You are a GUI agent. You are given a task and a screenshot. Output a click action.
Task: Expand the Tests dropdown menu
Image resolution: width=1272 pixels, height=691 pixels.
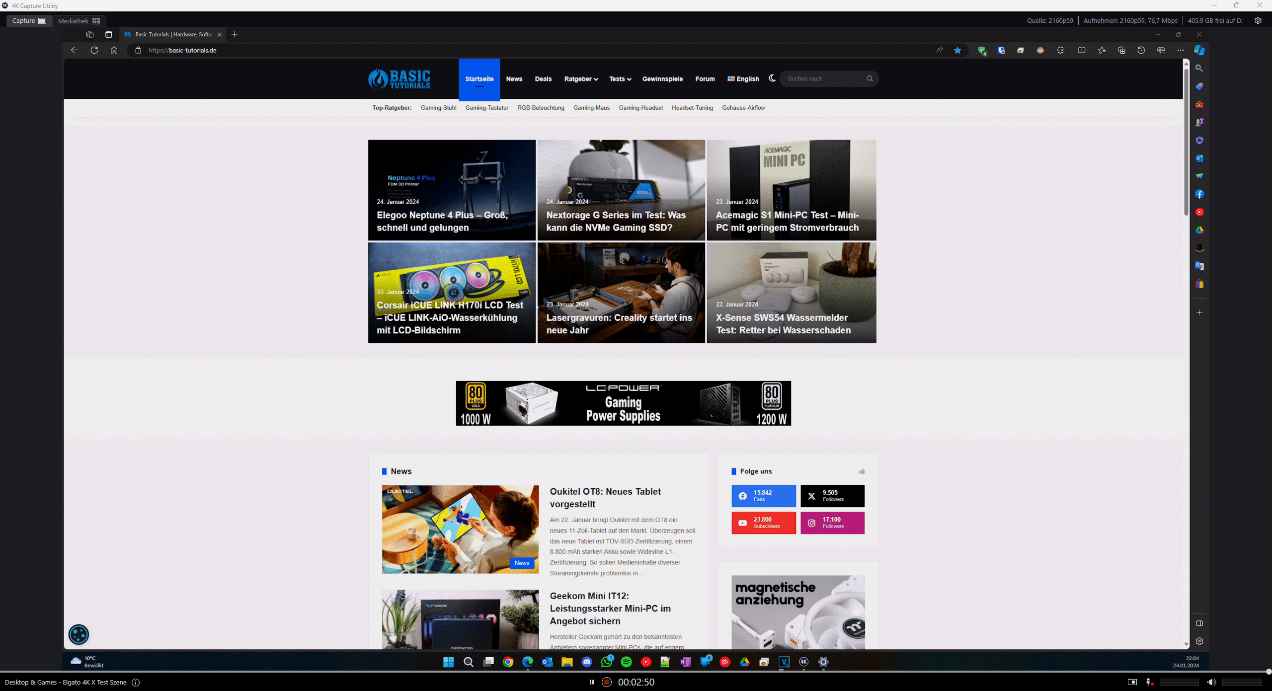point(620,79)
